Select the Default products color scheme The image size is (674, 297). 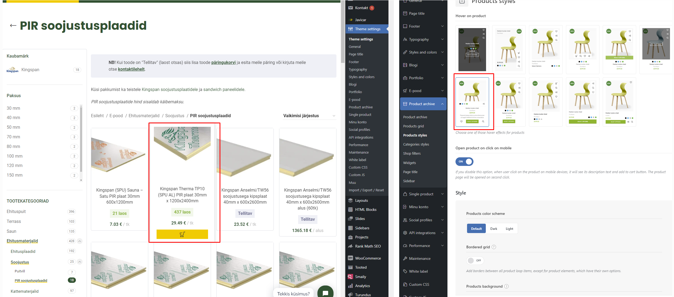476,229
